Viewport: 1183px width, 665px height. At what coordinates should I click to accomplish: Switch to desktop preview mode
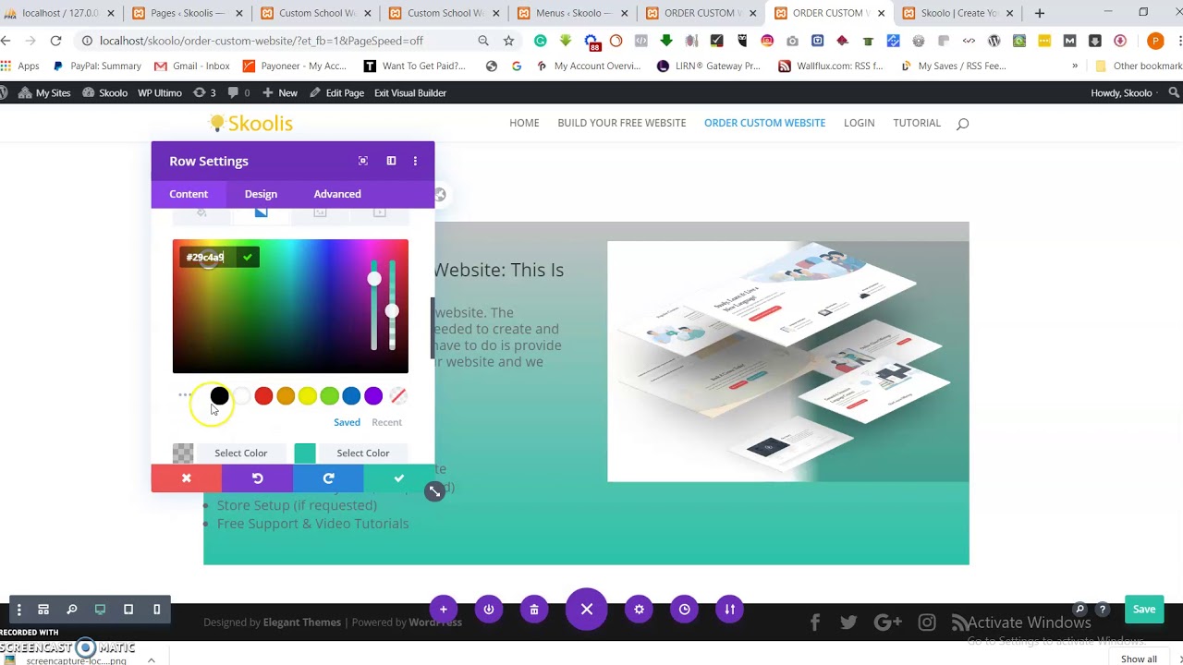(100, 610)
